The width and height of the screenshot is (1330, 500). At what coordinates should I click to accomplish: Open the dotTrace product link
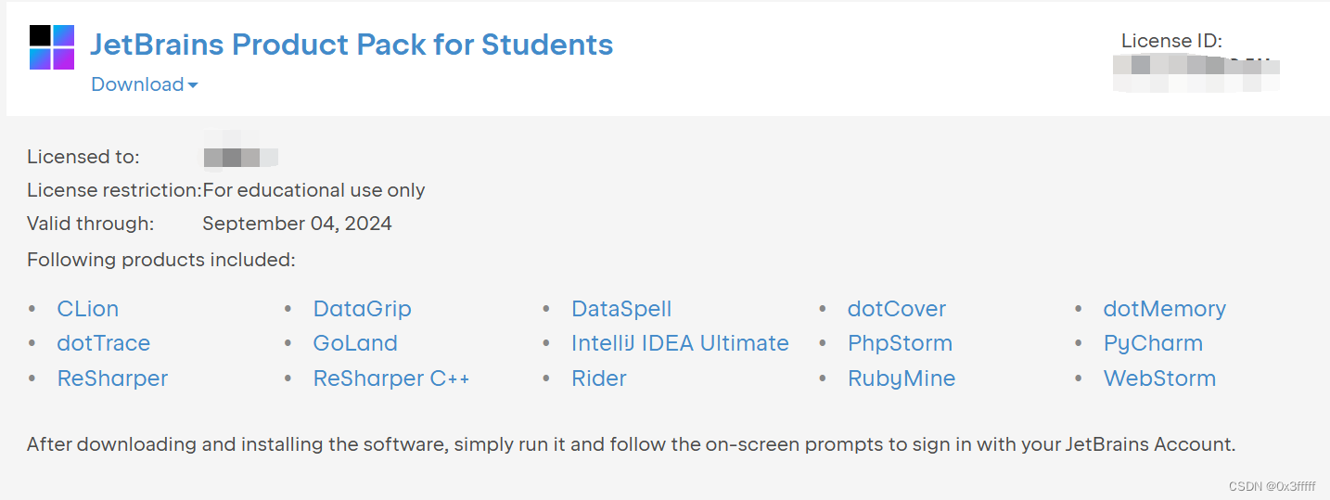(x=103, y=343)
